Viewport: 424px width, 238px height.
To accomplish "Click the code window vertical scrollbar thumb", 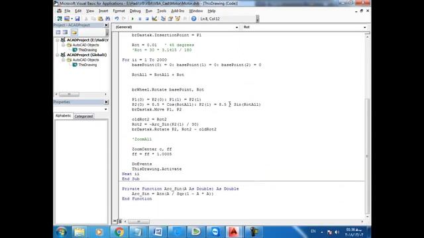I will (367, 156).
